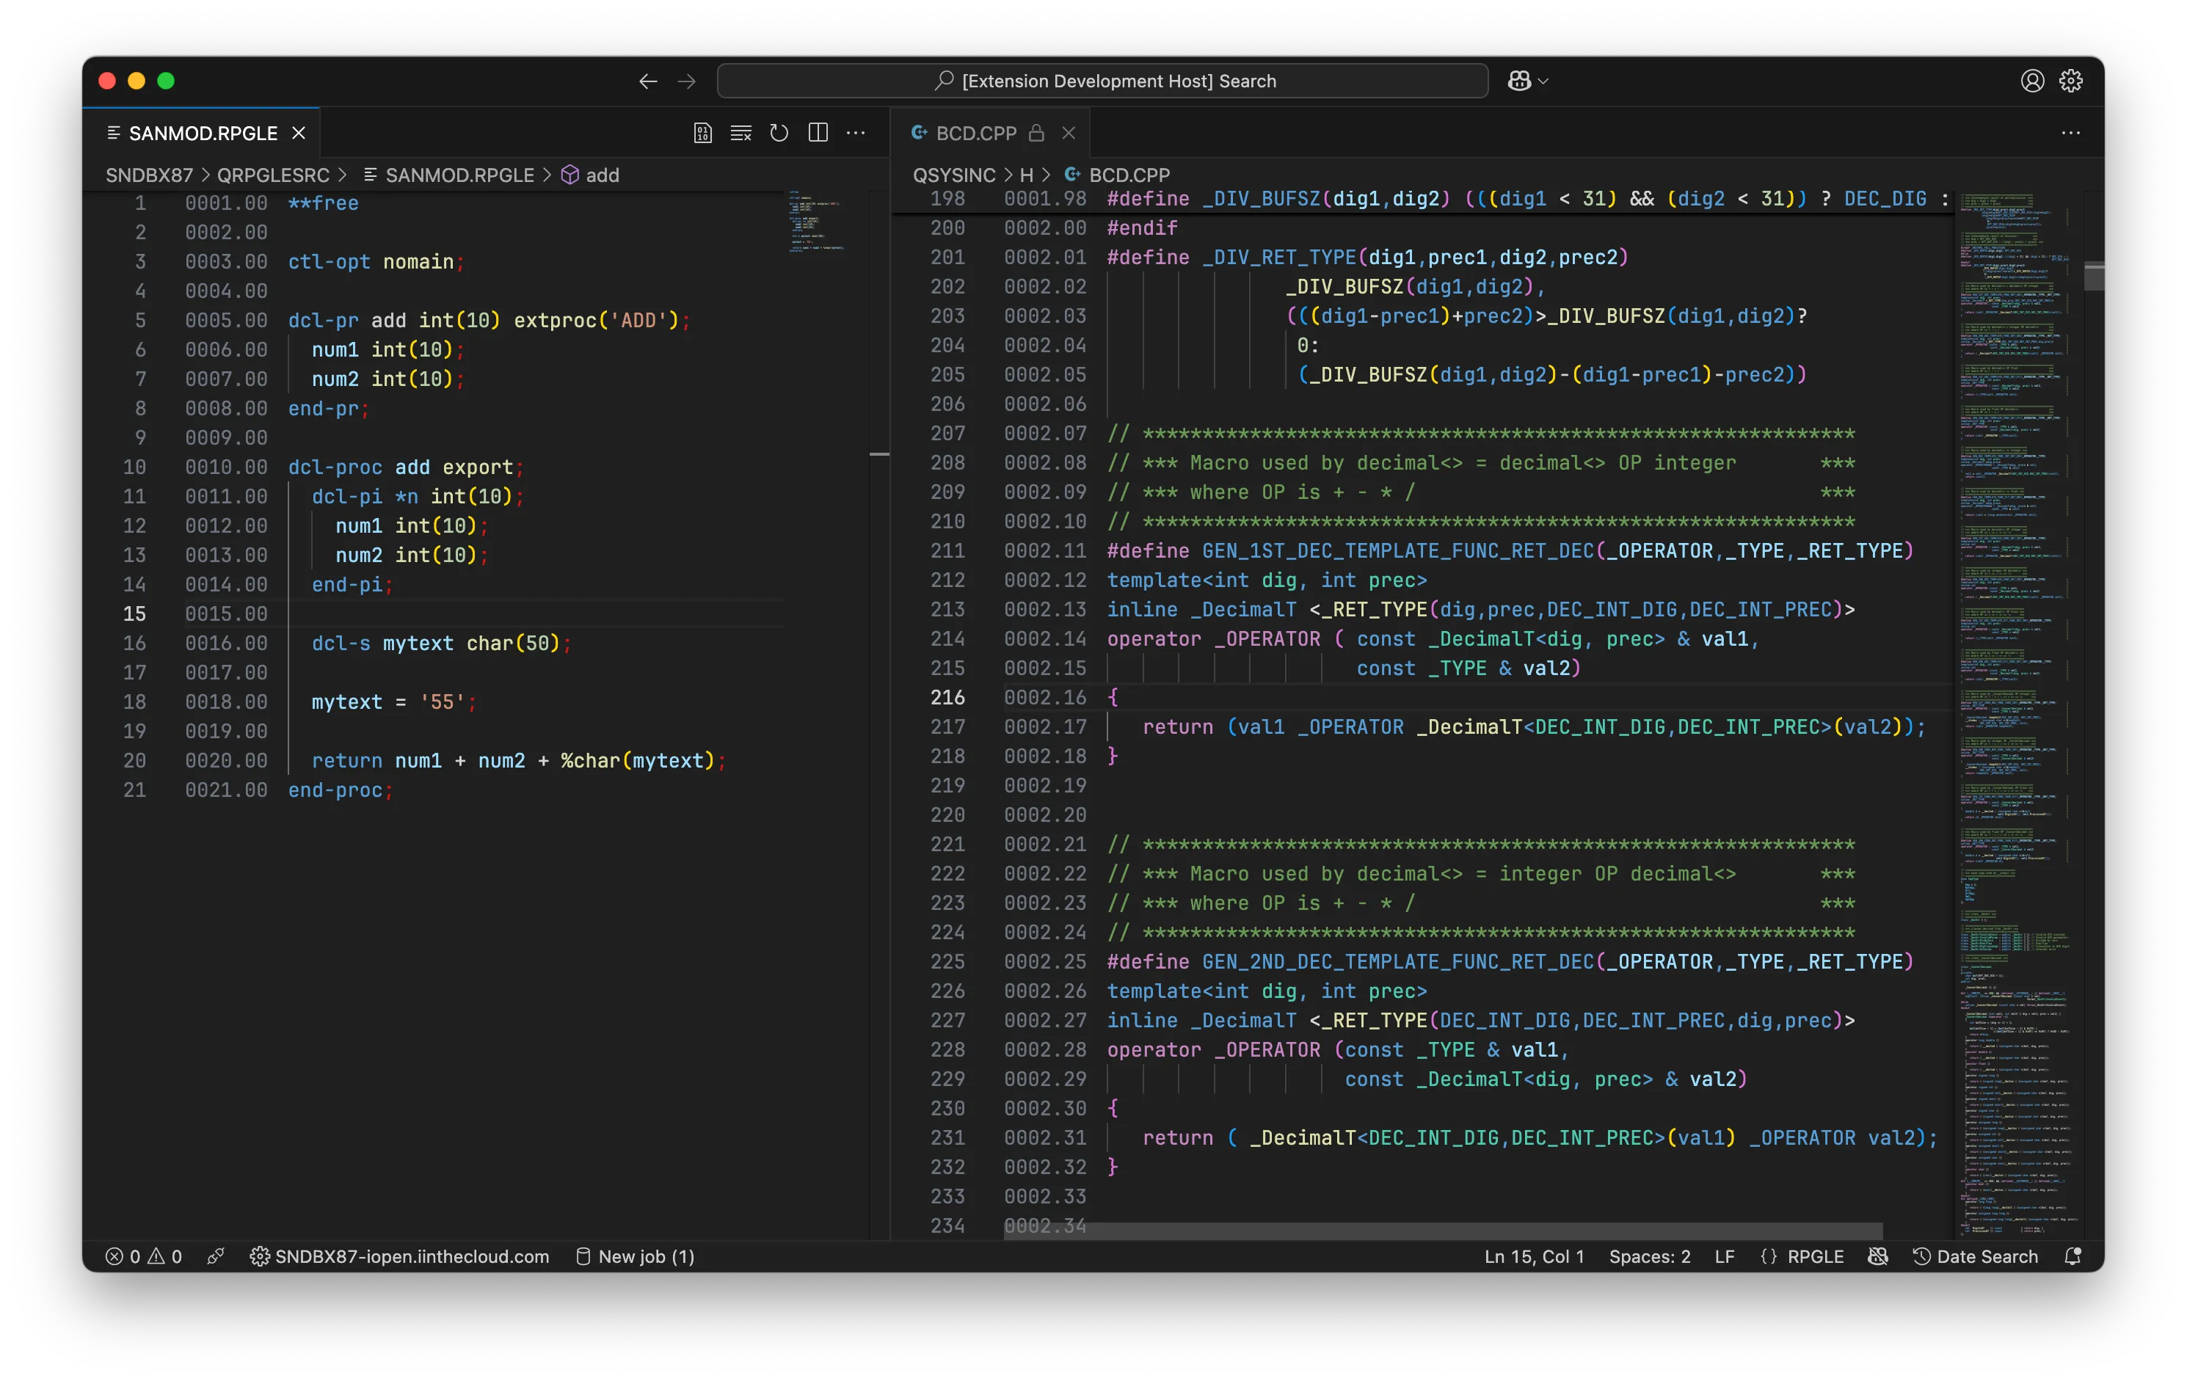Image resolution: width=2187 pixels, height=1381 pixels.
Task: Click the clear lines icon in editor toolbar
Action: [741, 133]
